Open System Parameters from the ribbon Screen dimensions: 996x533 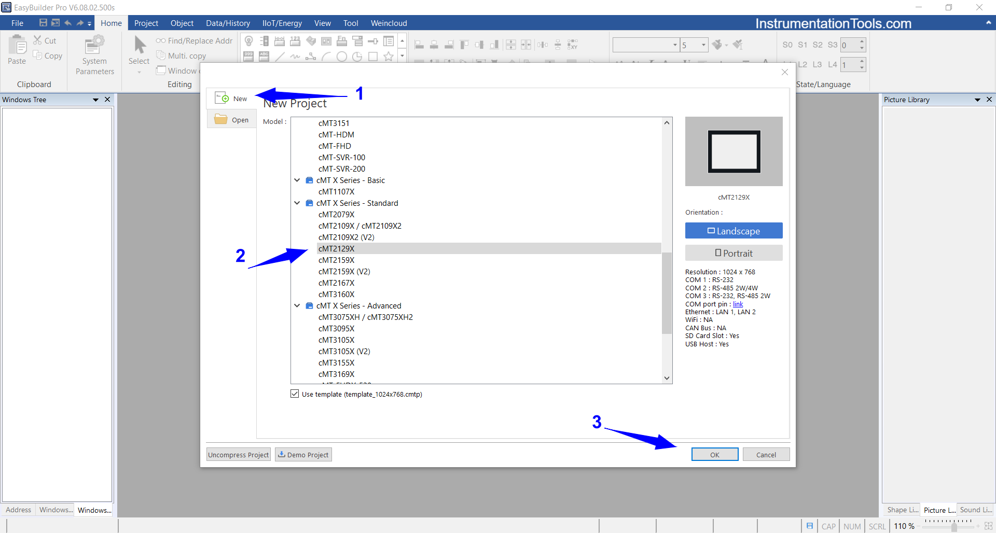[94, 55]
